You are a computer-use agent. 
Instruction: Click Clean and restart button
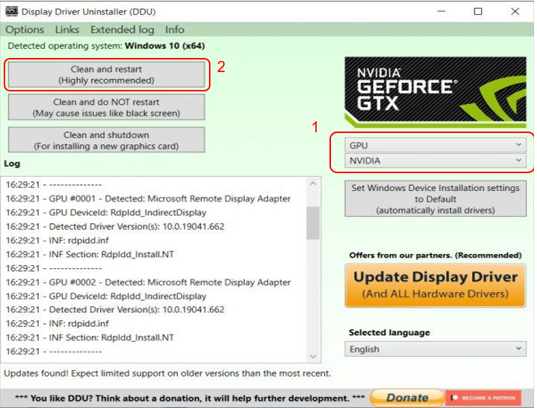coord(106,74)
